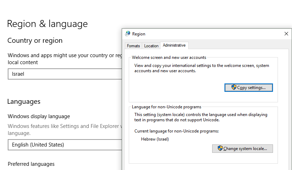Click the Welcome screen and new user accounts label
This screenshot has width=292, height=170.
pyautogui.click(x=169, y=57)
